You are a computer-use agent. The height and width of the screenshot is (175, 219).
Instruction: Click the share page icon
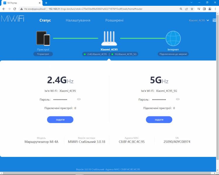(186, 9)
